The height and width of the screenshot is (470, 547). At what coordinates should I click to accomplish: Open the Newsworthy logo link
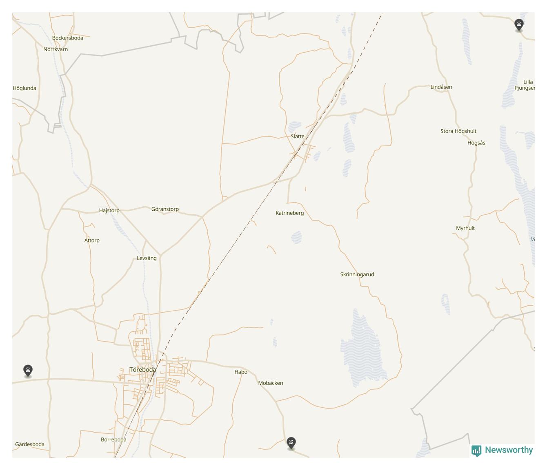[x=502, y=450]
